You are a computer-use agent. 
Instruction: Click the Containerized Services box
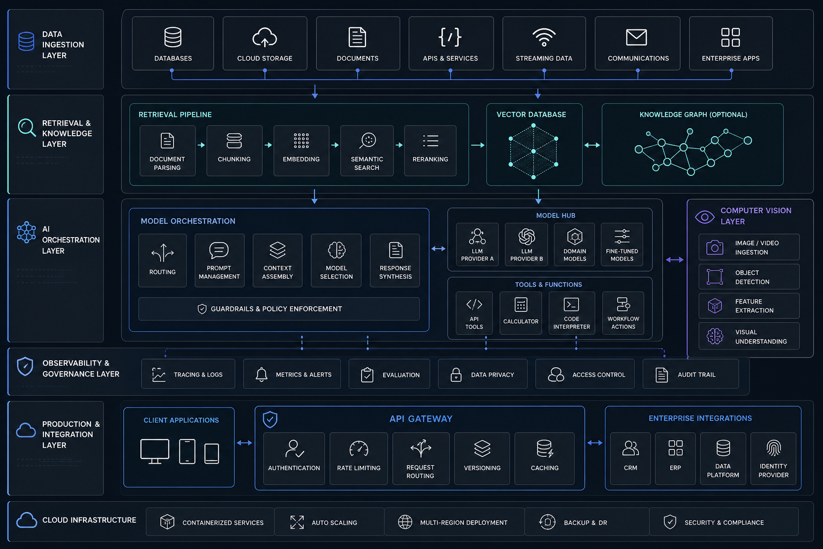coord(210,522)
